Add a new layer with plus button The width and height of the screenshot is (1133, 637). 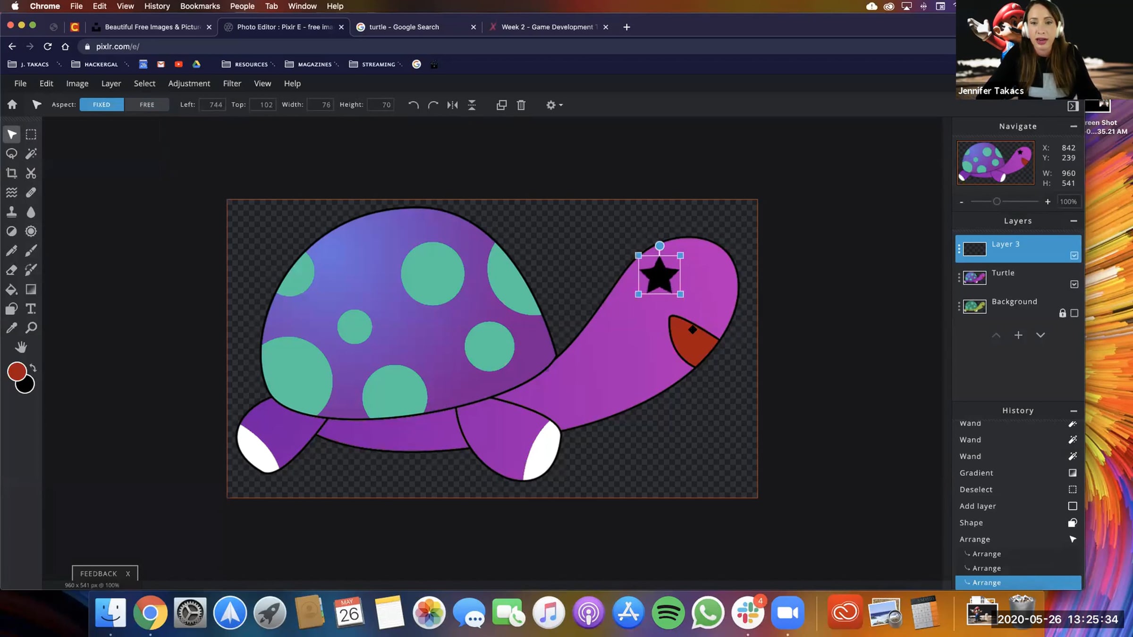[x=1018, y=335]
